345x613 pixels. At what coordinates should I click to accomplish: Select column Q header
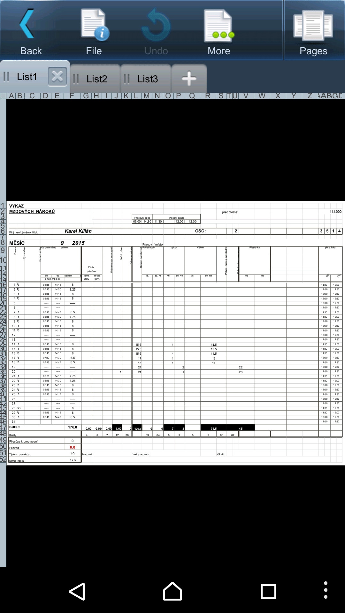coord(192,96)
